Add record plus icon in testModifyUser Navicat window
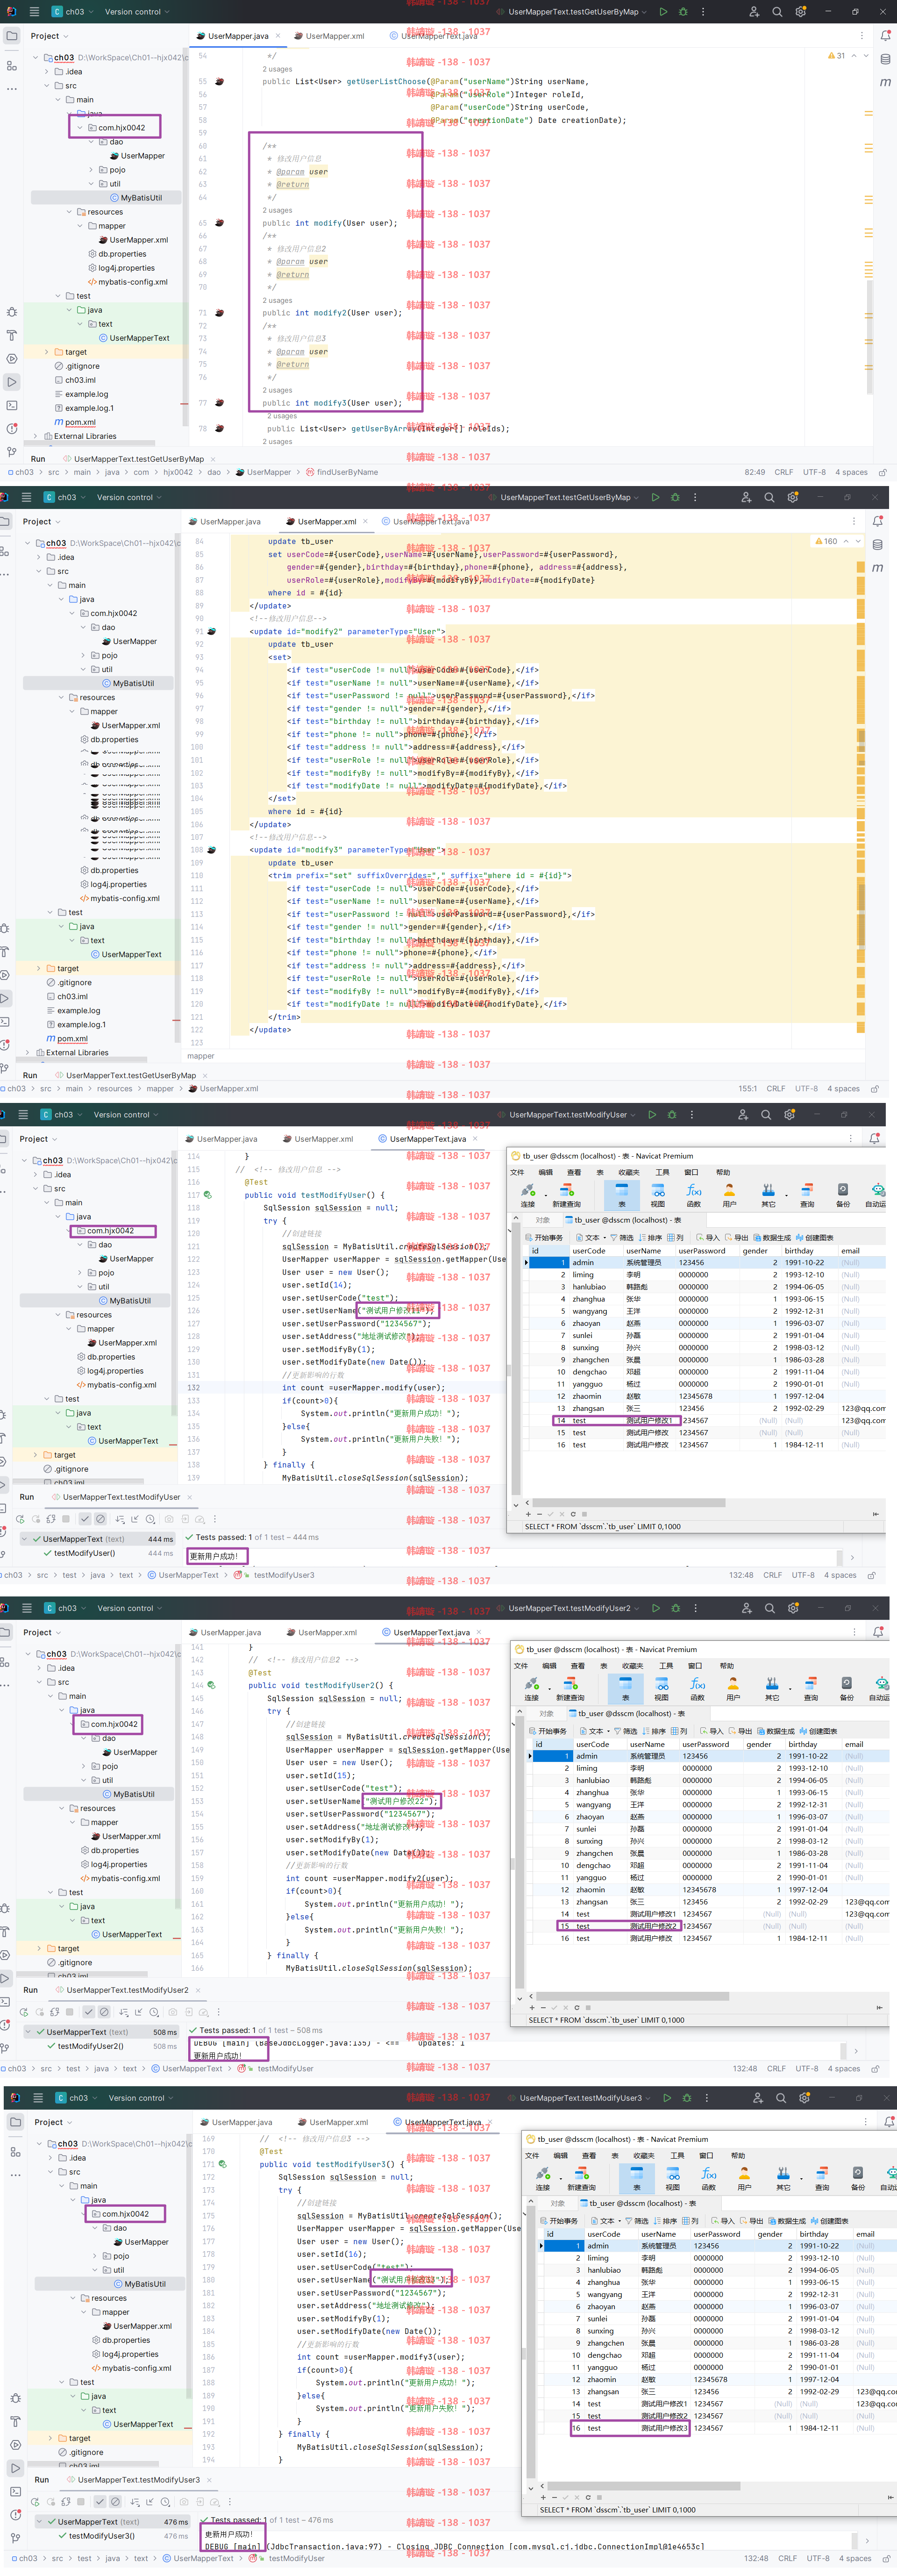The height and width of the screenshot is (2576, 897). coord(528,1514)
